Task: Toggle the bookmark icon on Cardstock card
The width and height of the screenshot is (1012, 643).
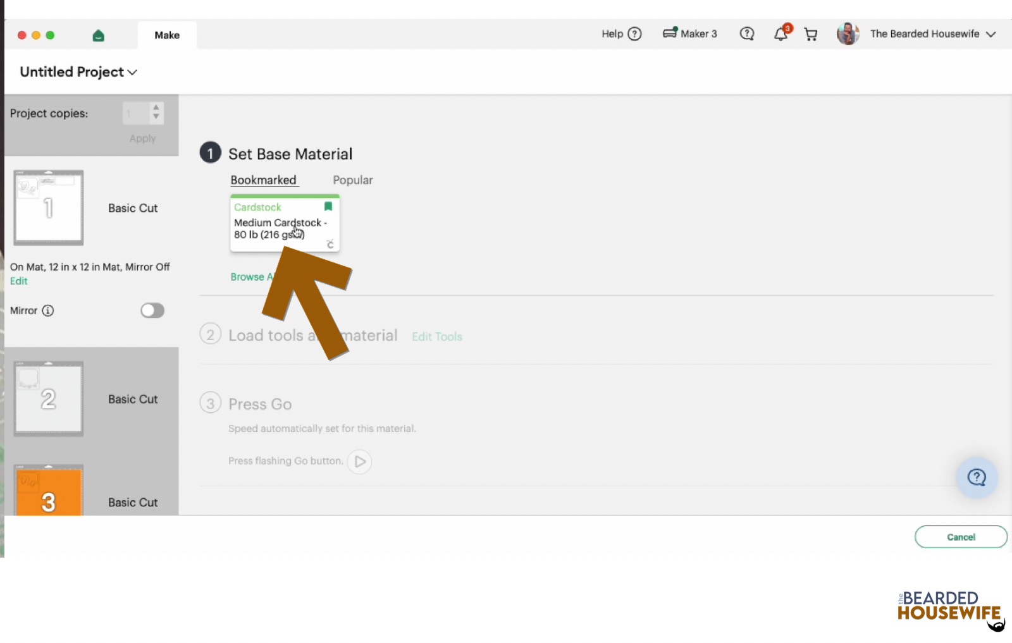Action: point(328,207)
